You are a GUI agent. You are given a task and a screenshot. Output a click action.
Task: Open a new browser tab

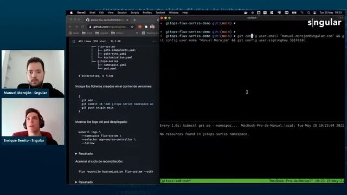pos(134,20)
